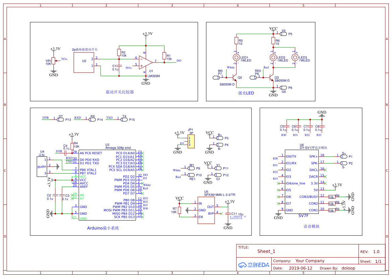
Task: Click the JP1 3P jumper header
Action: [x=191, y=141]
